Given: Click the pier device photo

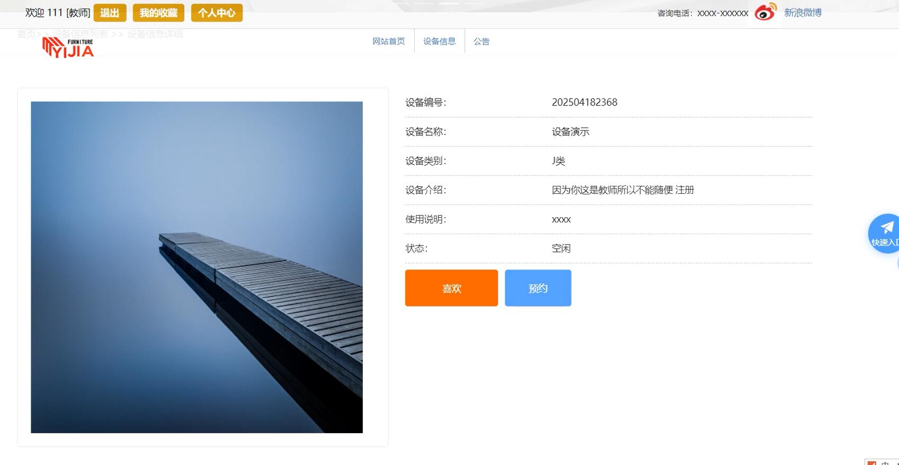Looking at the screenshot, I should [197, 267].
